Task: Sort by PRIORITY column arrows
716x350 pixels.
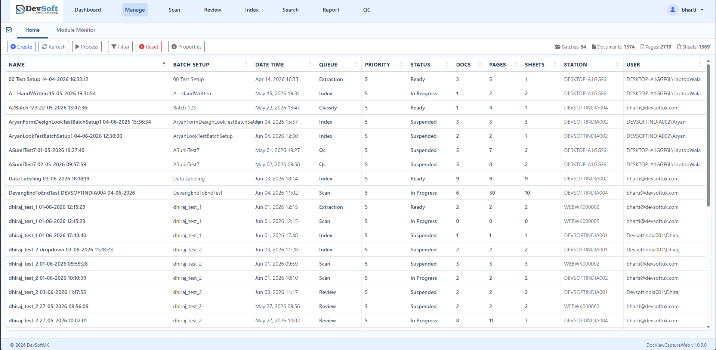Action: tap(401, 65)
